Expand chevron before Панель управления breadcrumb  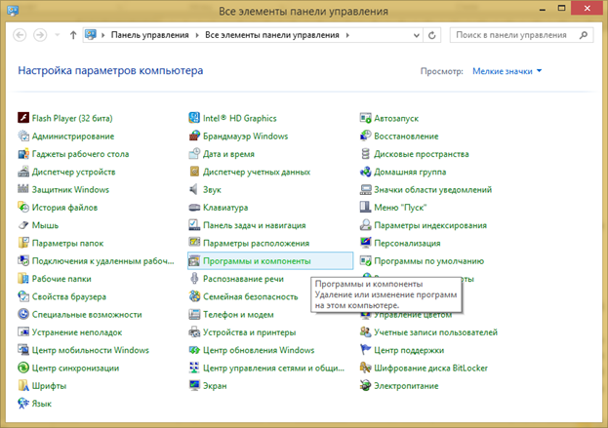coord(103,35)
